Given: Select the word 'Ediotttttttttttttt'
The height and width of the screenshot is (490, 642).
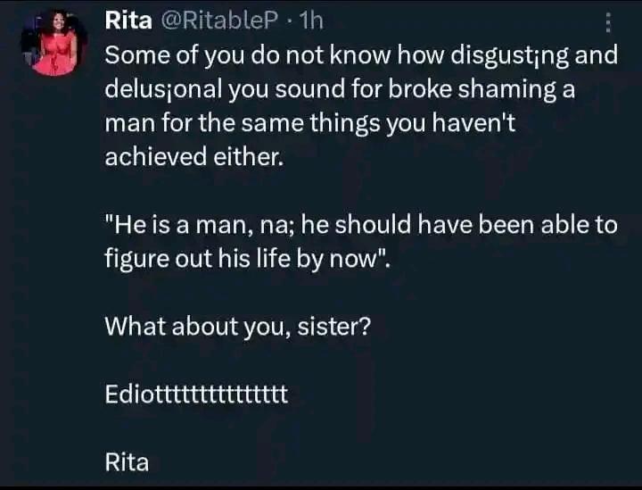Looking at the screenshot, I should click(196, 394).
